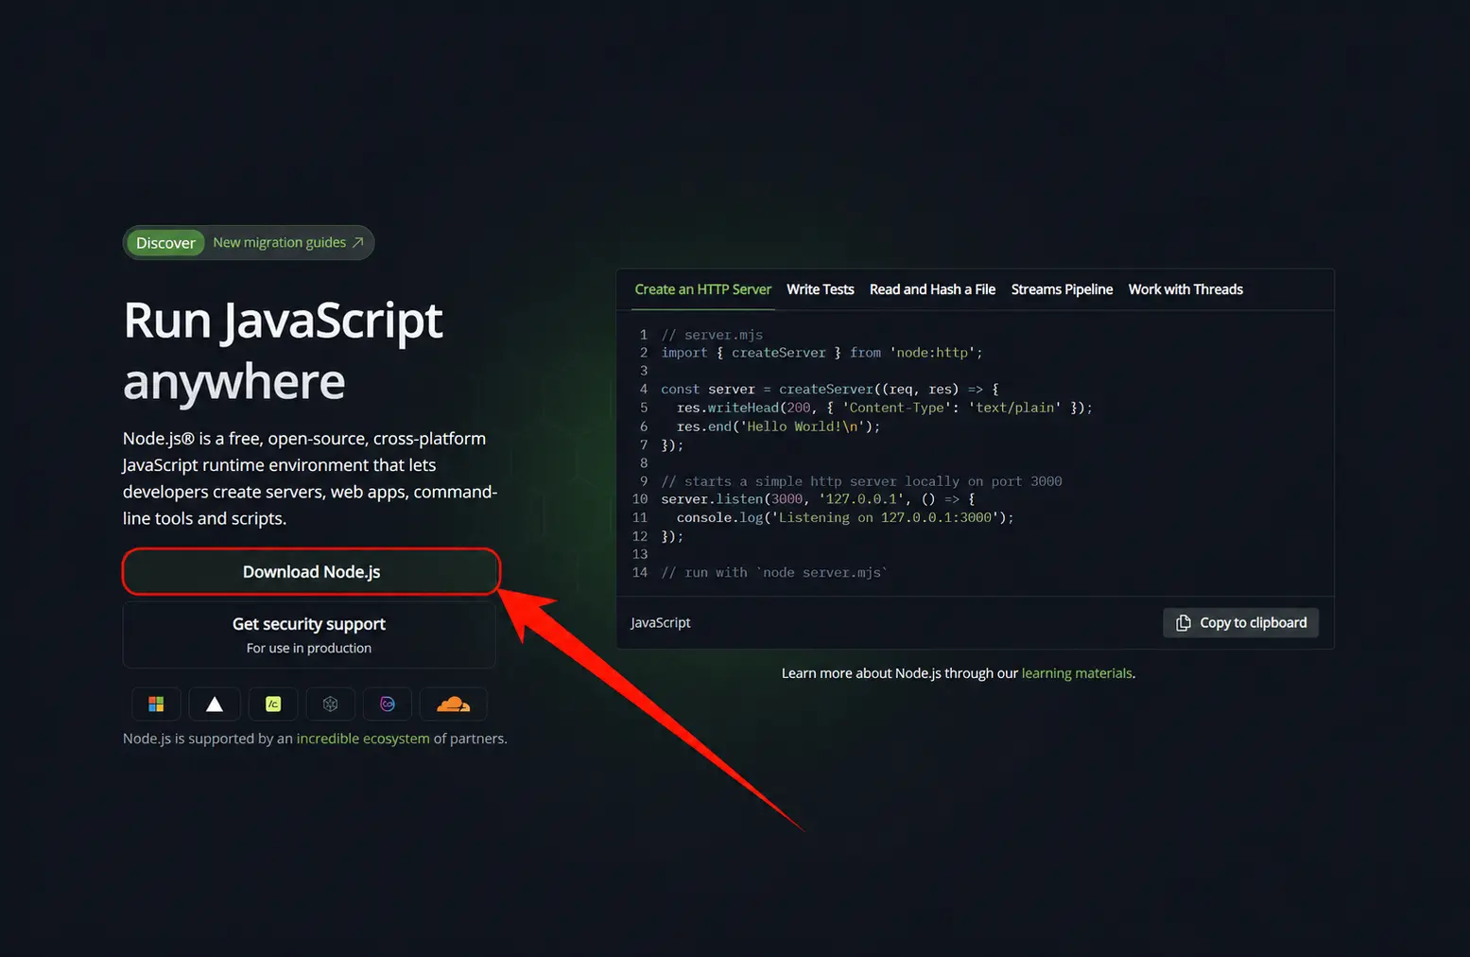Click the purple circular partner logo

coord(388,704)
